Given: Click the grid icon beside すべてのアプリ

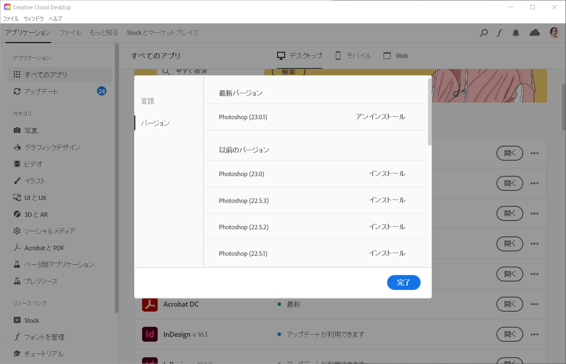Looking at the screenshot, I should tap(17, 74).
